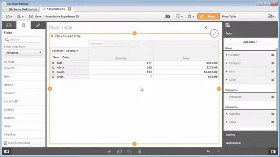
Task: Copy the selected object
Action: click(x=119, y=152)
